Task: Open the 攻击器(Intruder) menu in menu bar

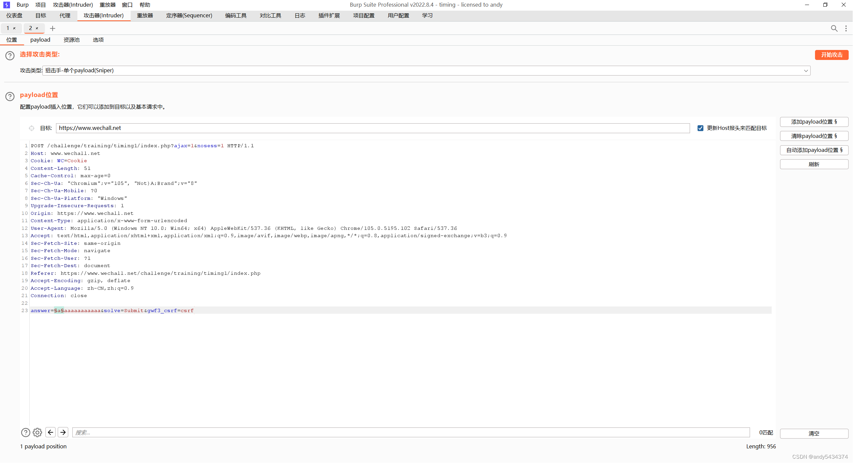Action: coord(73,5)
